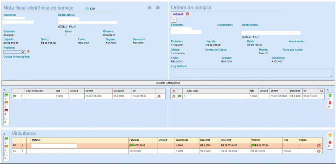Click green up arrow beside purchase order items

pyautogui.click(x=330, y=95)
